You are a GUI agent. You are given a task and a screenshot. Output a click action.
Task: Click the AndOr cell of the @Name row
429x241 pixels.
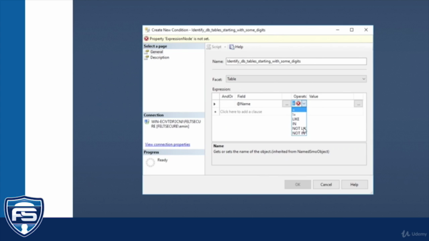click(x=227, y=104)
